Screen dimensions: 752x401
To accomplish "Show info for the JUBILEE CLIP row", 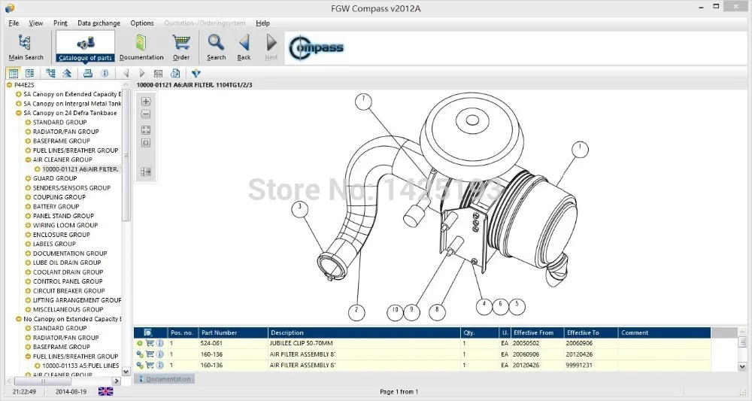I will [x=159, y=343].
